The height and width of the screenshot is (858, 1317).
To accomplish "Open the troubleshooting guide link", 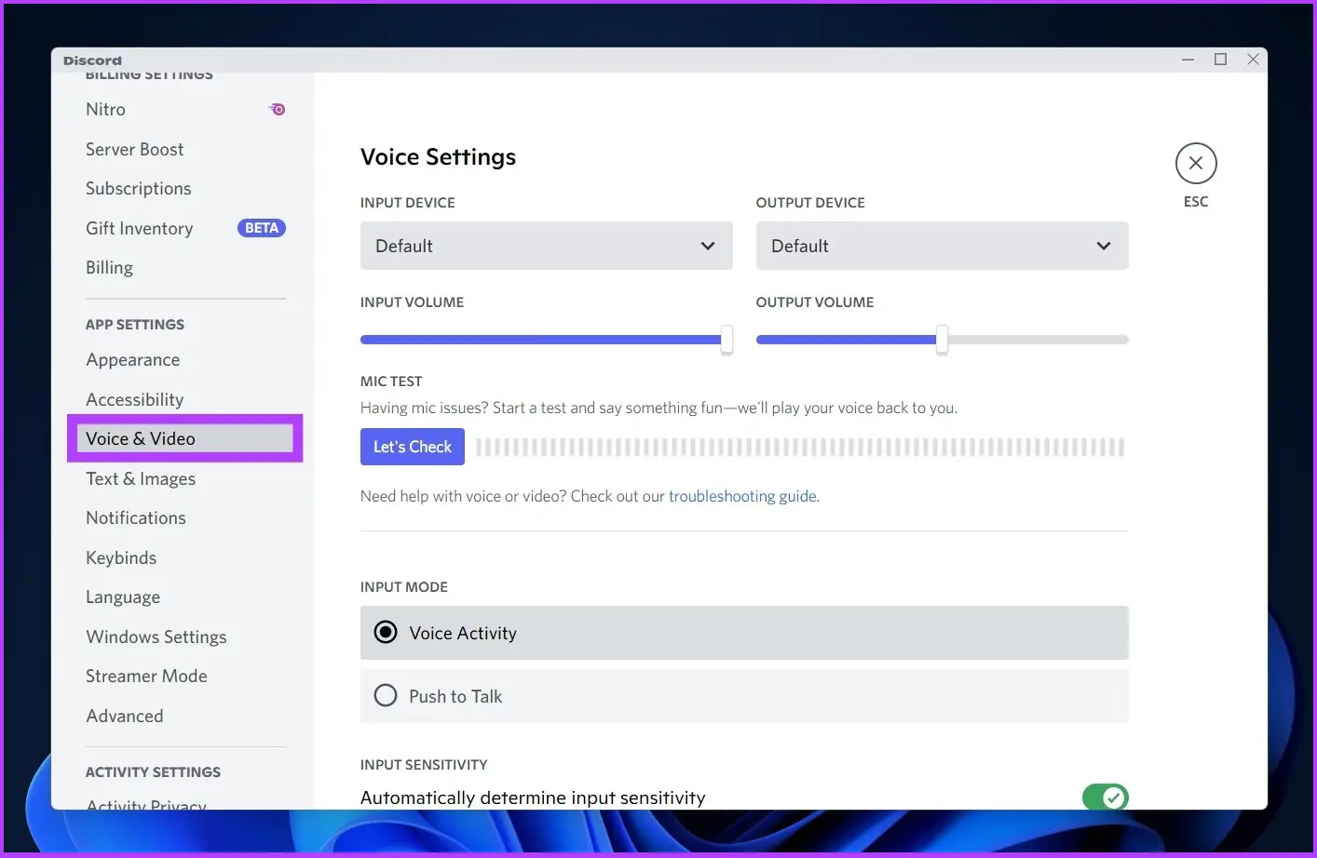I will (742, 496).
